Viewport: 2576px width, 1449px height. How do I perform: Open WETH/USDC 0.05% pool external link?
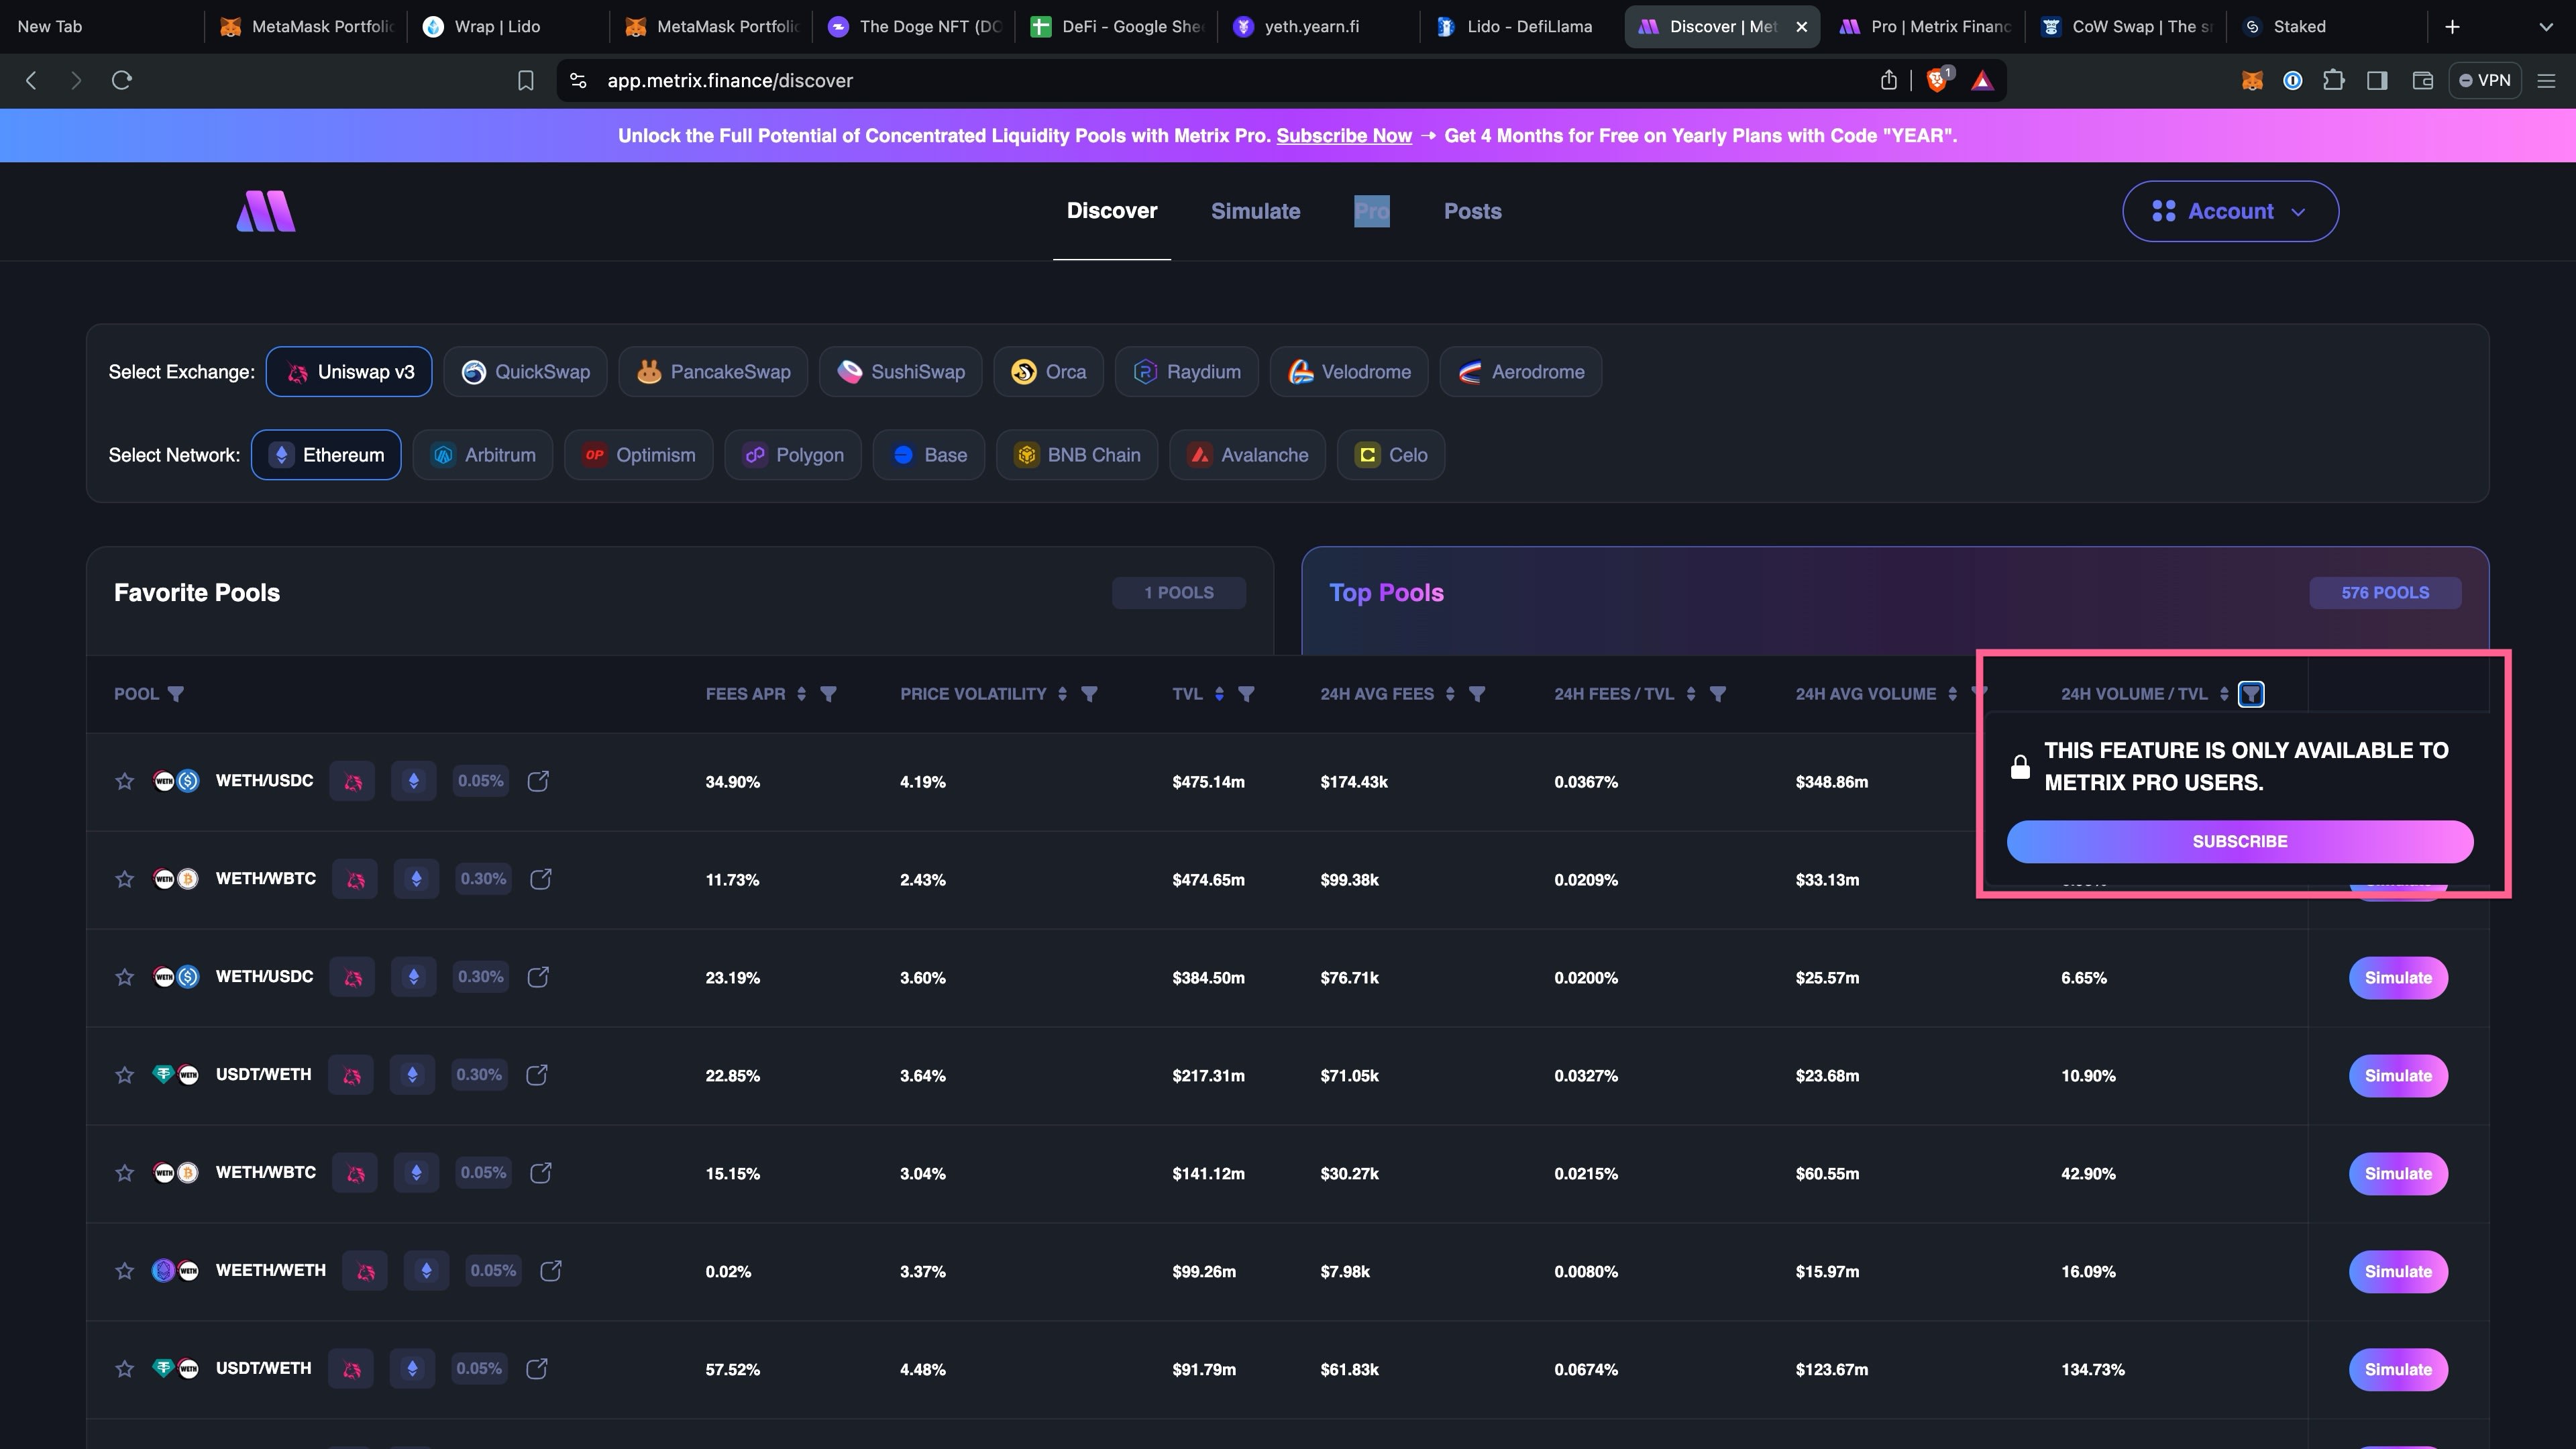(x=538, y=781)
